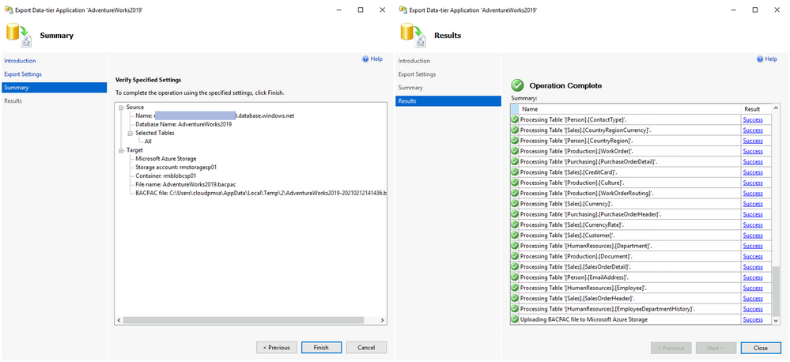
Task: Click success icon for [Production].[WorkOrder] row
Action: 514,151
